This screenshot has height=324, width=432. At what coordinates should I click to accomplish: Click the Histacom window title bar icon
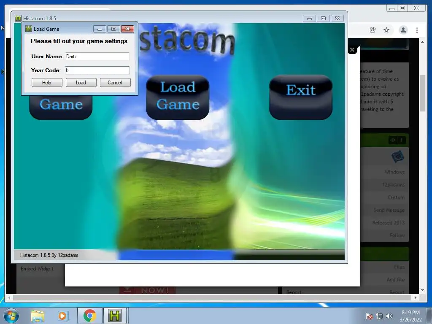(18, 18)
